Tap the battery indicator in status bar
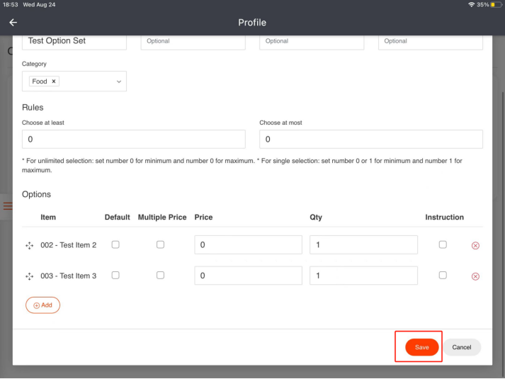The width and height of the screenshot is (505, 379). point(493,5)
